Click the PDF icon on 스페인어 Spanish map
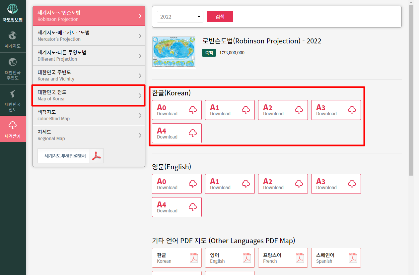 point(353,258)
